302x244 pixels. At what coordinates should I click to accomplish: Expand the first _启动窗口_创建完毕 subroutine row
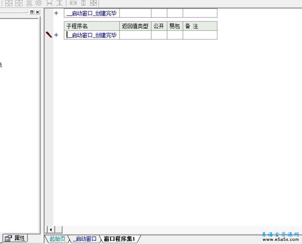56,13
